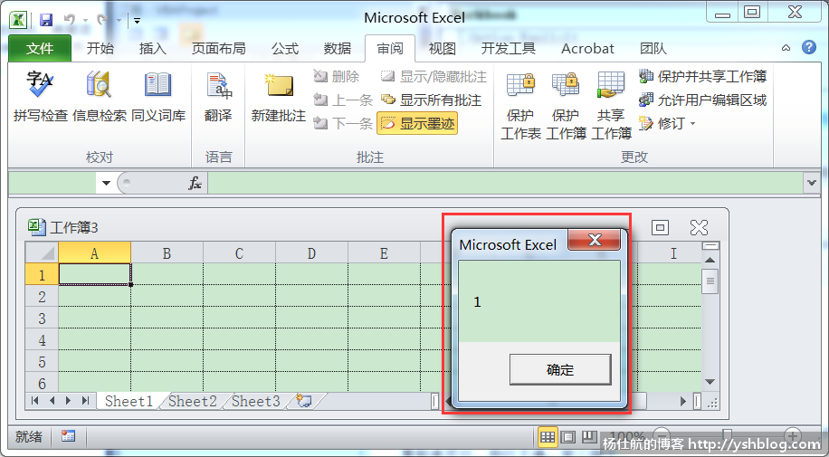Switch to the Sheet3 tab
The image size is (829, 457).
(256, 401)
